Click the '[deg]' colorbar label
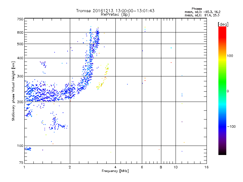Viewport: 243px width, 182px height. coord(223,24)
